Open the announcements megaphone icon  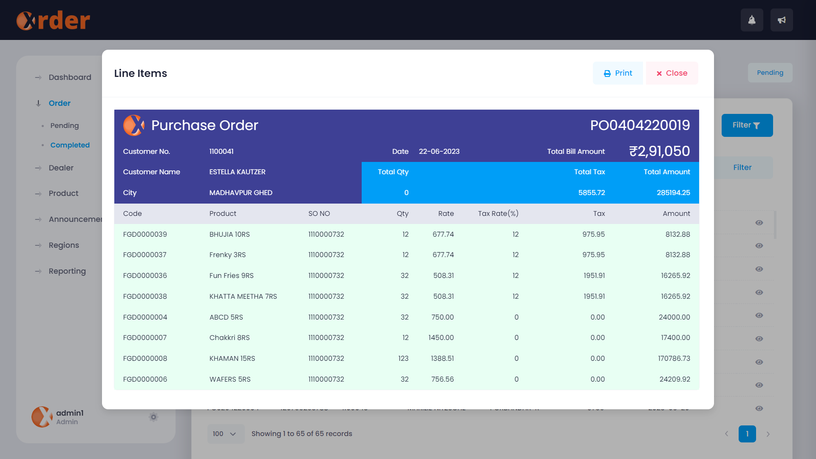pyautogui.click(x=782, y=20)
